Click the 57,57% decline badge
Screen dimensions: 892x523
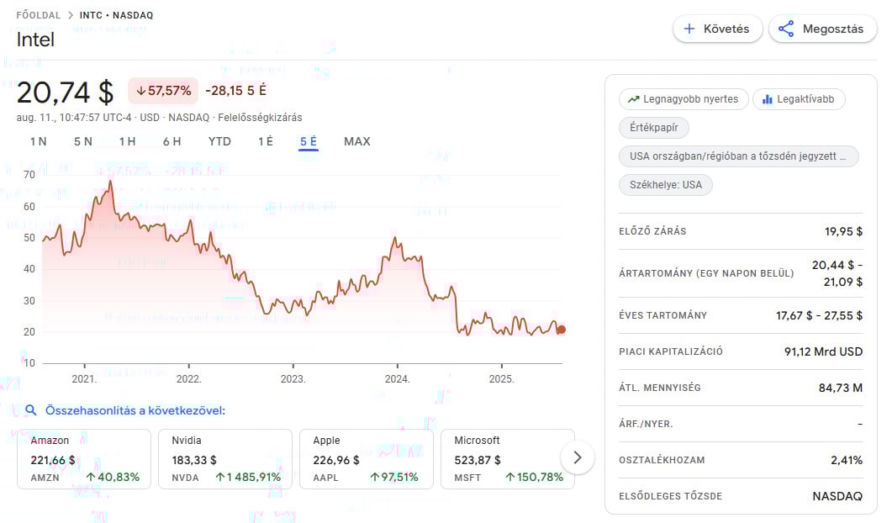click(x=163, y=91)
